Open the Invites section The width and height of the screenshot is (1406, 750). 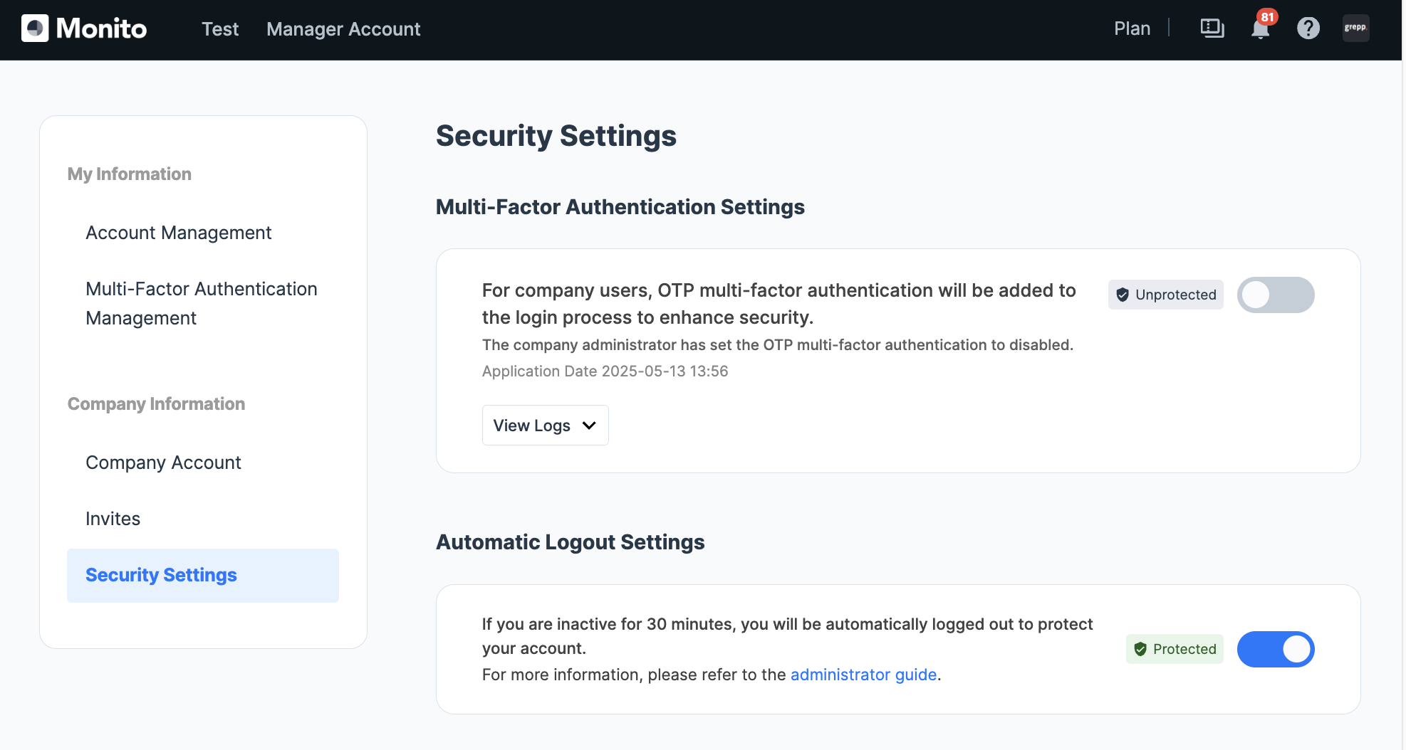(113, 519)
